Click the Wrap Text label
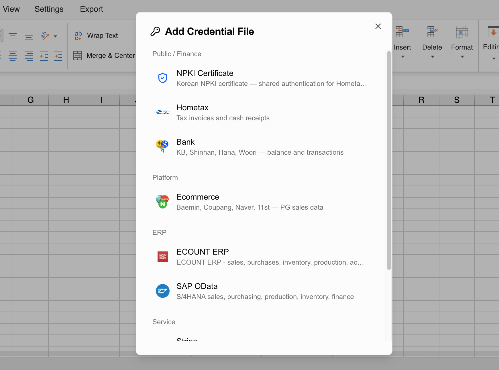The image size is (499, 370). pyautogui.click(x=102, y=36)
